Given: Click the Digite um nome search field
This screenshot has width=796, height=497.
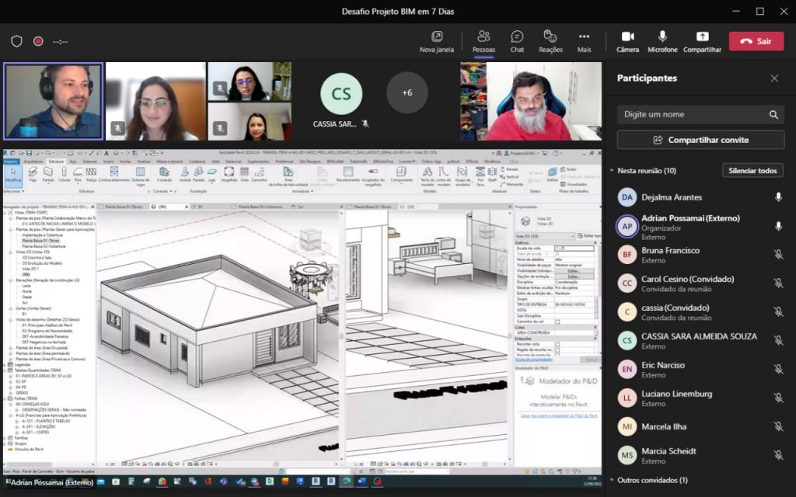Looking at the screenshot, I should coord(692,115).
